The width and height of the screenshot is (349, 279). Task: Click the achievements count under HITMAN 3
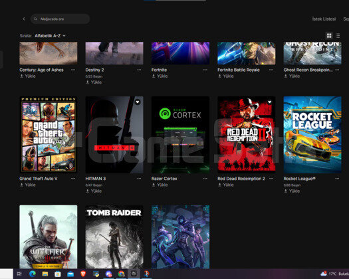(94, 185)
